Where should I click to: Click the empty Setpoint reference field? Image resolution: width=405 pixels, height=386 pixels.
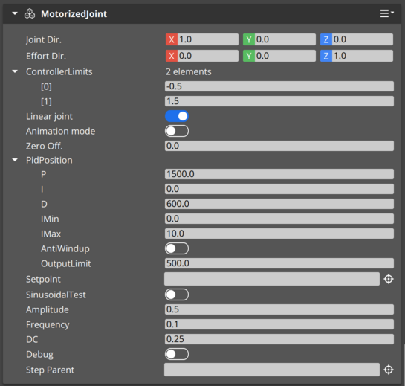click(272, 279)
